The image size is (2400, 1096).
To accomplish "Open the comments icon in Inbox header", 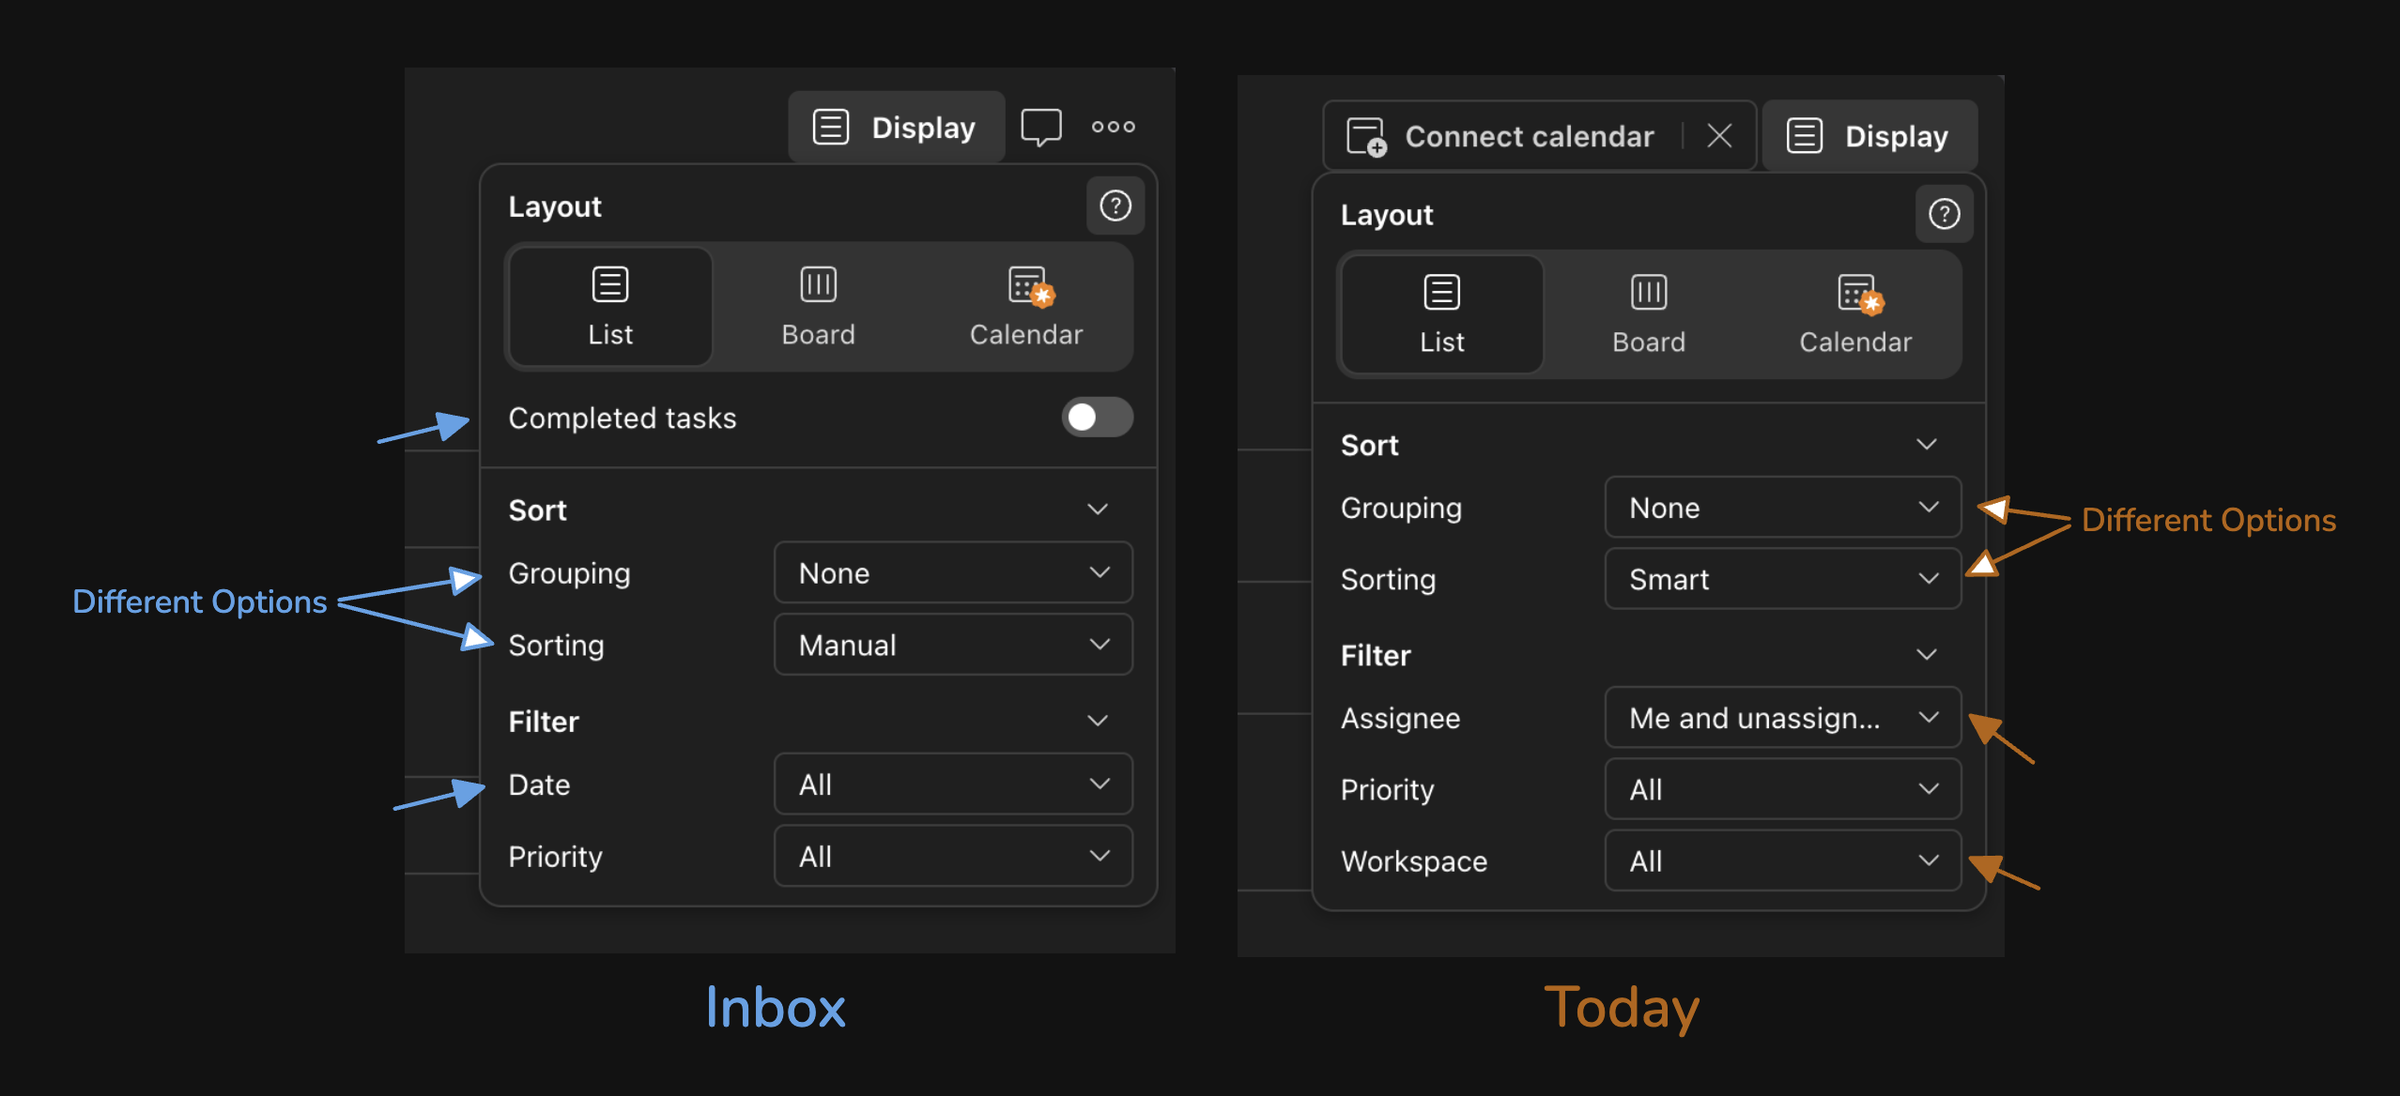I will point(1040,127).
